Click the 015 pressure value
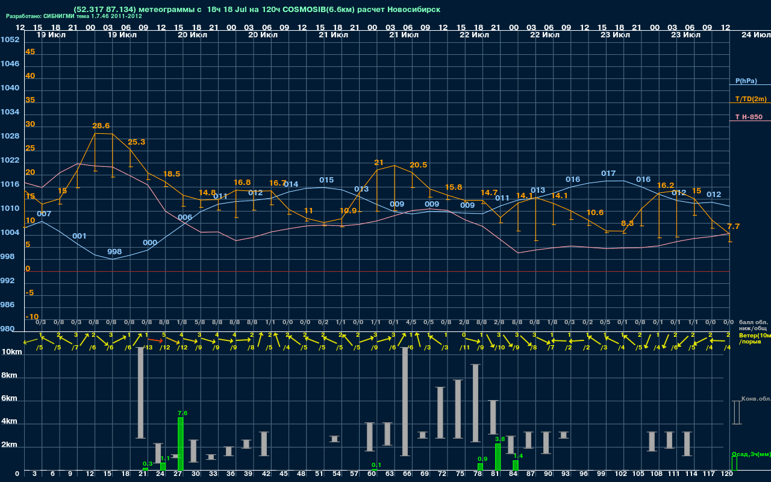 point(326,180)
